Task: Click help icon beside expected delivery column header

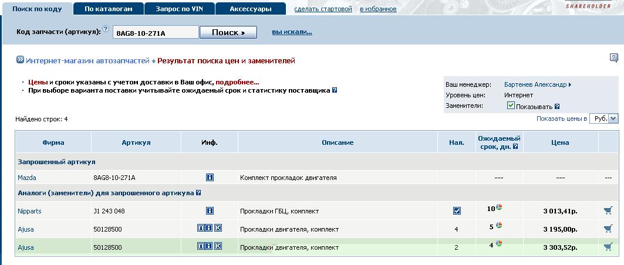Action: tap(515, 147)
